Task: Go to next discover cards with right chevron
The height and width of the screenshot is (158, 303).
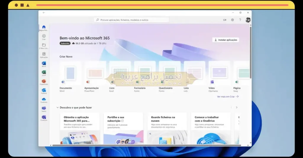Action: (236, 107)
